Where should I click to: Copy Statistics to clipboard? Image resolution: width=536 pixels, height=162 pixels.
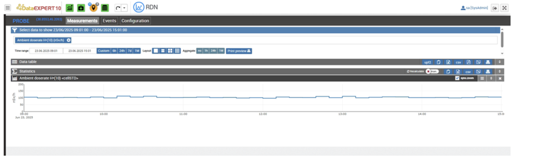pyautogui.click(x=448, y=71)
